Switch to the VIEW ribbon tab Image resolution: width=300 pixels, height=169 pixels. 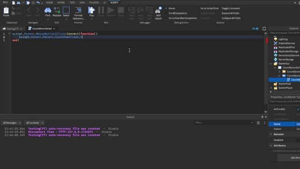pyautogui.click(x=82, y=2)
